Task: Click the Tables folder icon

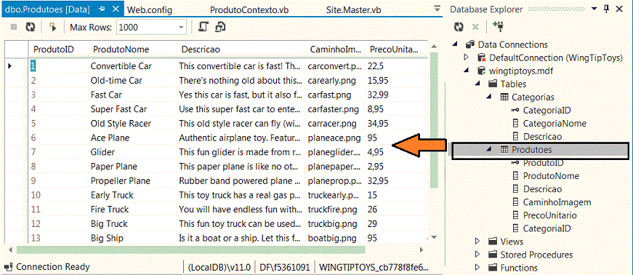Action: (493, 84)
